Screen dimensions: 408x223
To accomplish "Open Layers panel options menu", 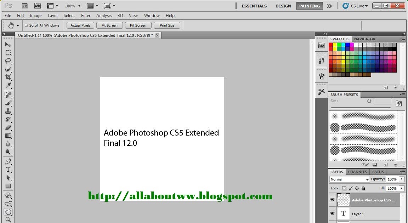I will click(x=403, y=172).
